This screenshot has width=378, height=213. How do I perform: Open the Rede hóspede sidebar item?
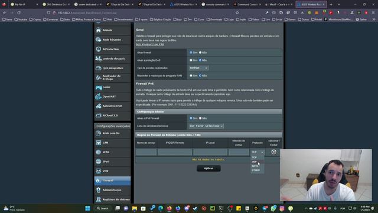click(112, 40)
